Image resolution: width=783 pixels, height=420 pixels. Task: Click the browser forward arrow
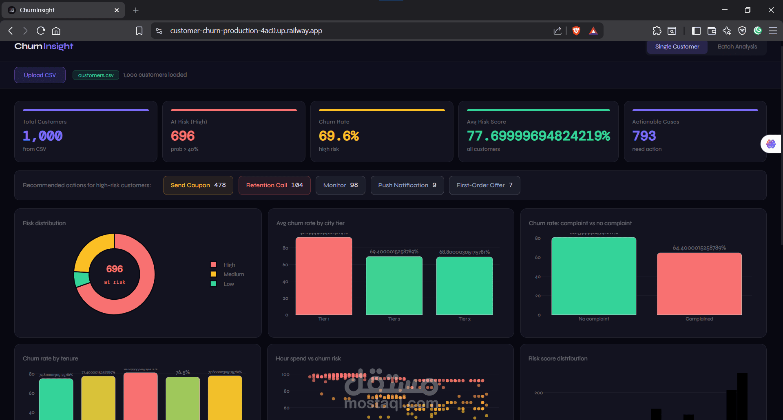point(25,31)
